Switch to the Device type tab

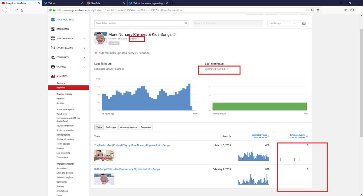tap(111, 127)
